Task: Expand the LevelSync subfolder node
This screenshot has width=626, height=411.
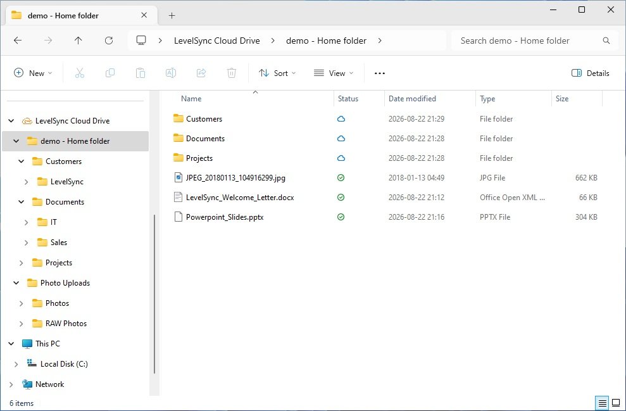Action: [27, 182]
